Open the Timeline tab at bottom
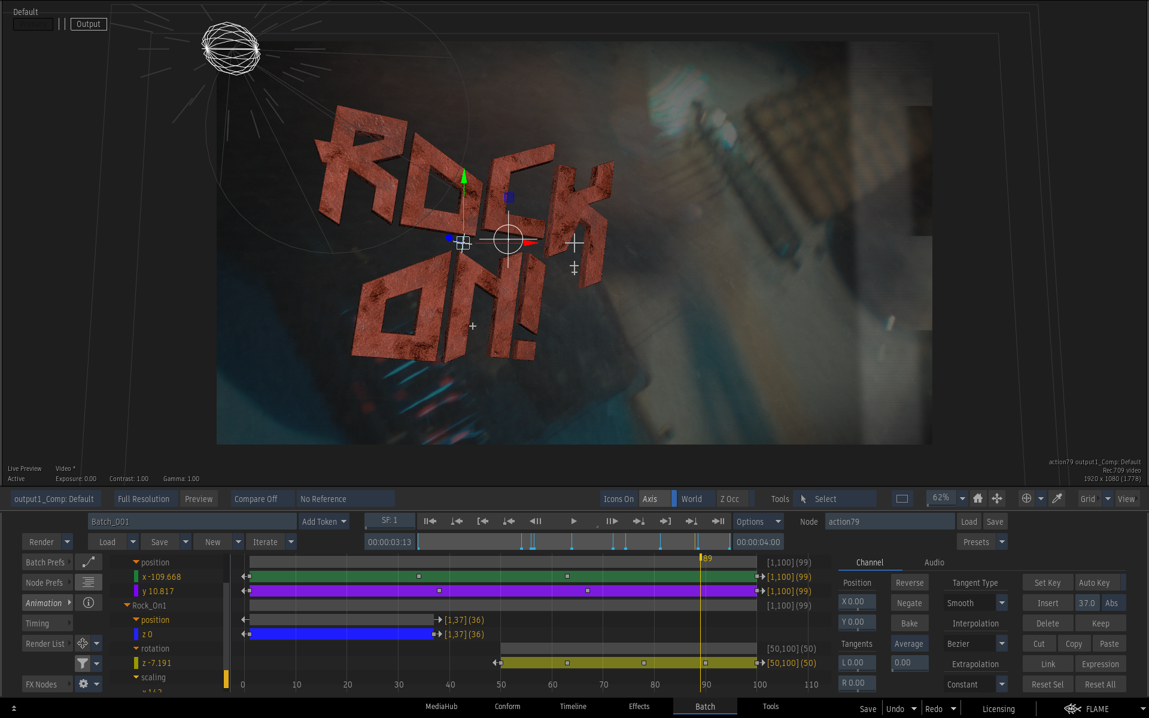 coord(573,707)
